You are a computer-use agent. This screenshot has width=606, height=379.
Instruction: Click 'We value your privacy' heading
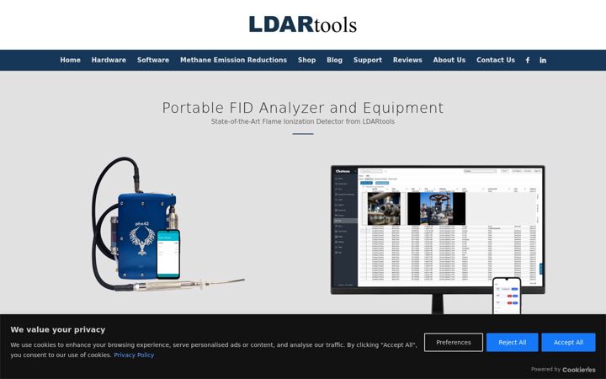click(x=58, y=329)
